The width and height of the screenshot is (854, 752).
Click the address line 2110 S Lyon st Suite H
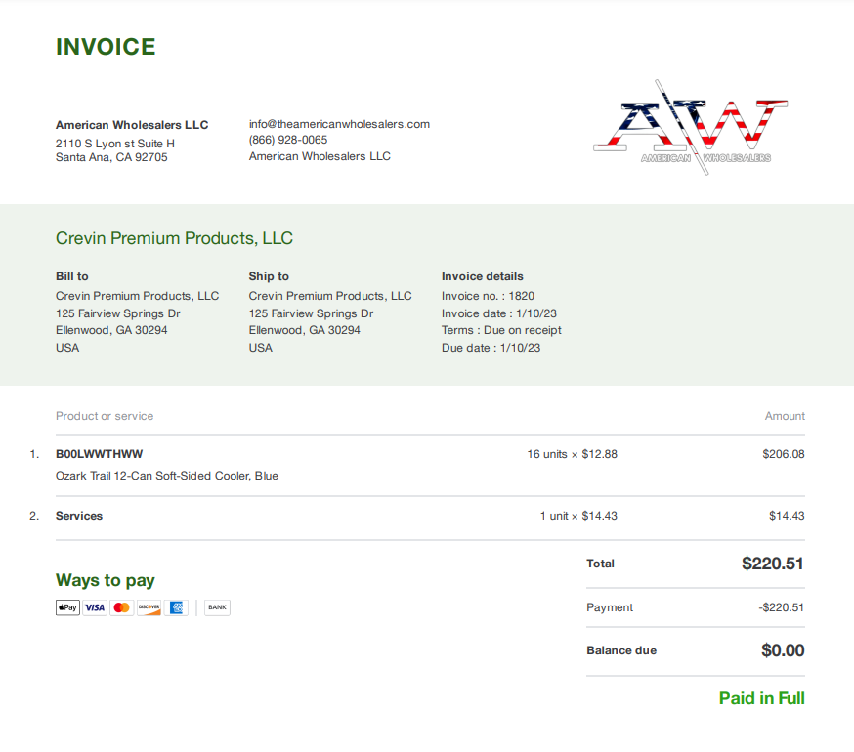[x=115, y=144]
